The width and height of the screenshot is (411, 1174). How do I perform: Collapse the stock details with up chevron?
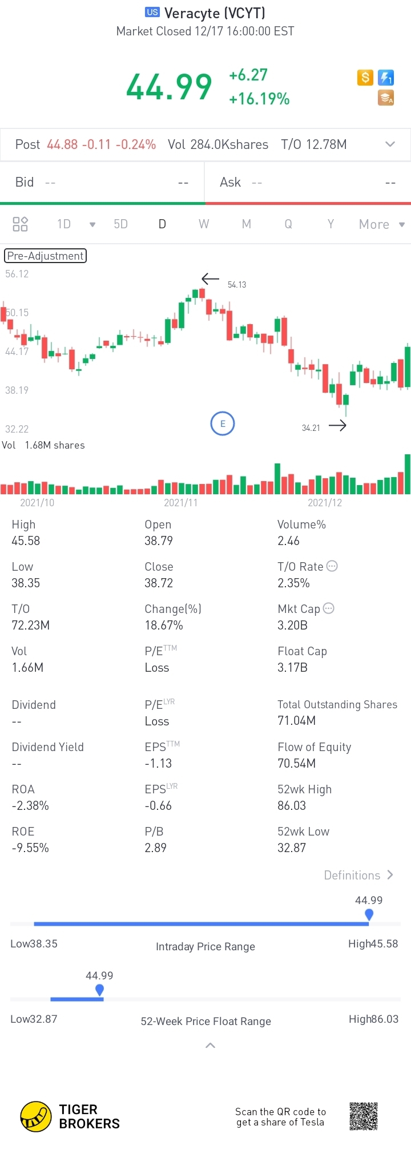coord(210,1046)
